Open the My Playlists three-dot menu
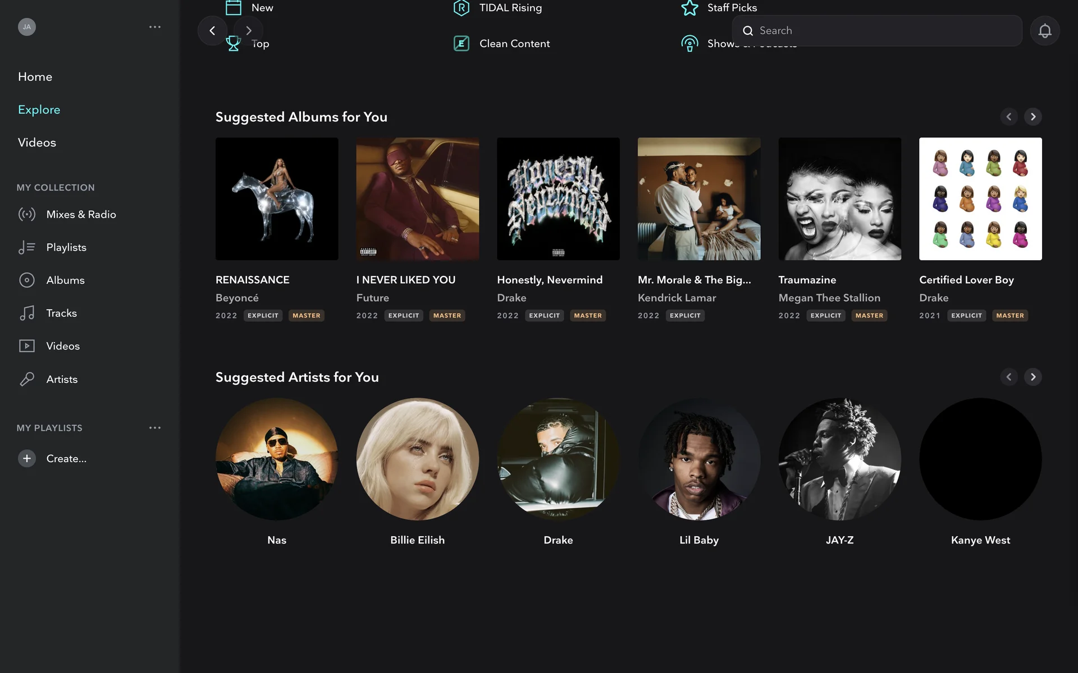Viewport: 1078px width, 673px height. (155, 428)
